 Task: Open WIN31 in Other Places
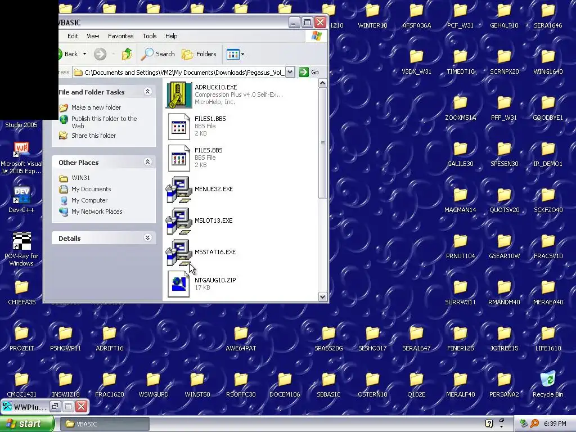coord(80,178)
